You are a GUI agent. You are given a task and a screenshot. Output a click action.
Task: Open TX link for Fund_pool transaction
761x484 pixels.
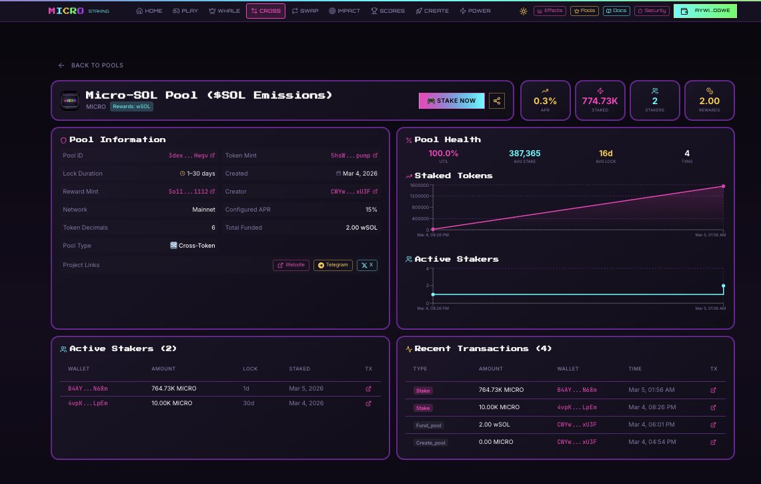(713, 425)
